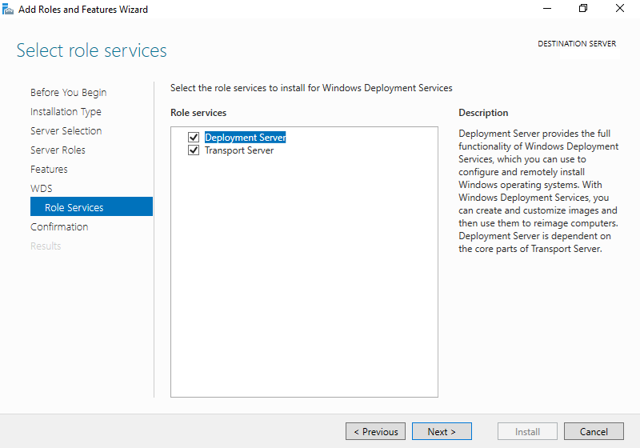
Task: Open the Installation Type step
Action: click(x=66, y=112)
